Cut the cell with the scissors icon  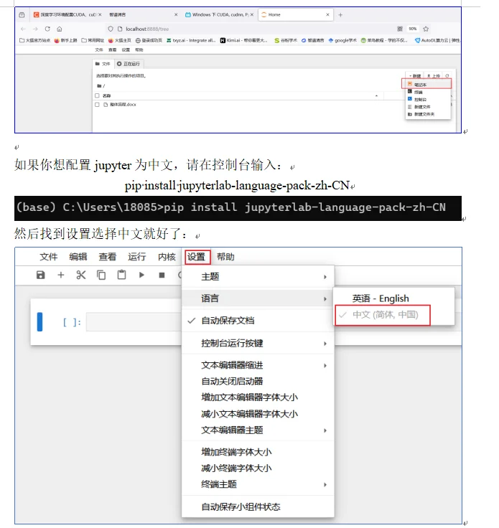pyautogui.click(x=81, y=275)
